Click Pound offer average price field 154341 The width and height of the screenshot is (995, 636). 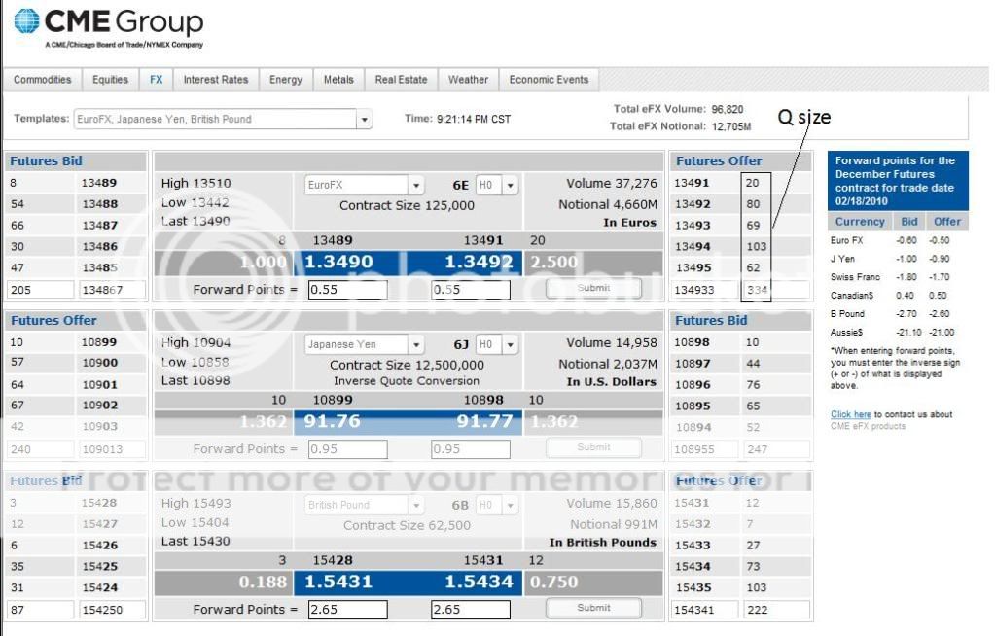(x=704, y=610)
